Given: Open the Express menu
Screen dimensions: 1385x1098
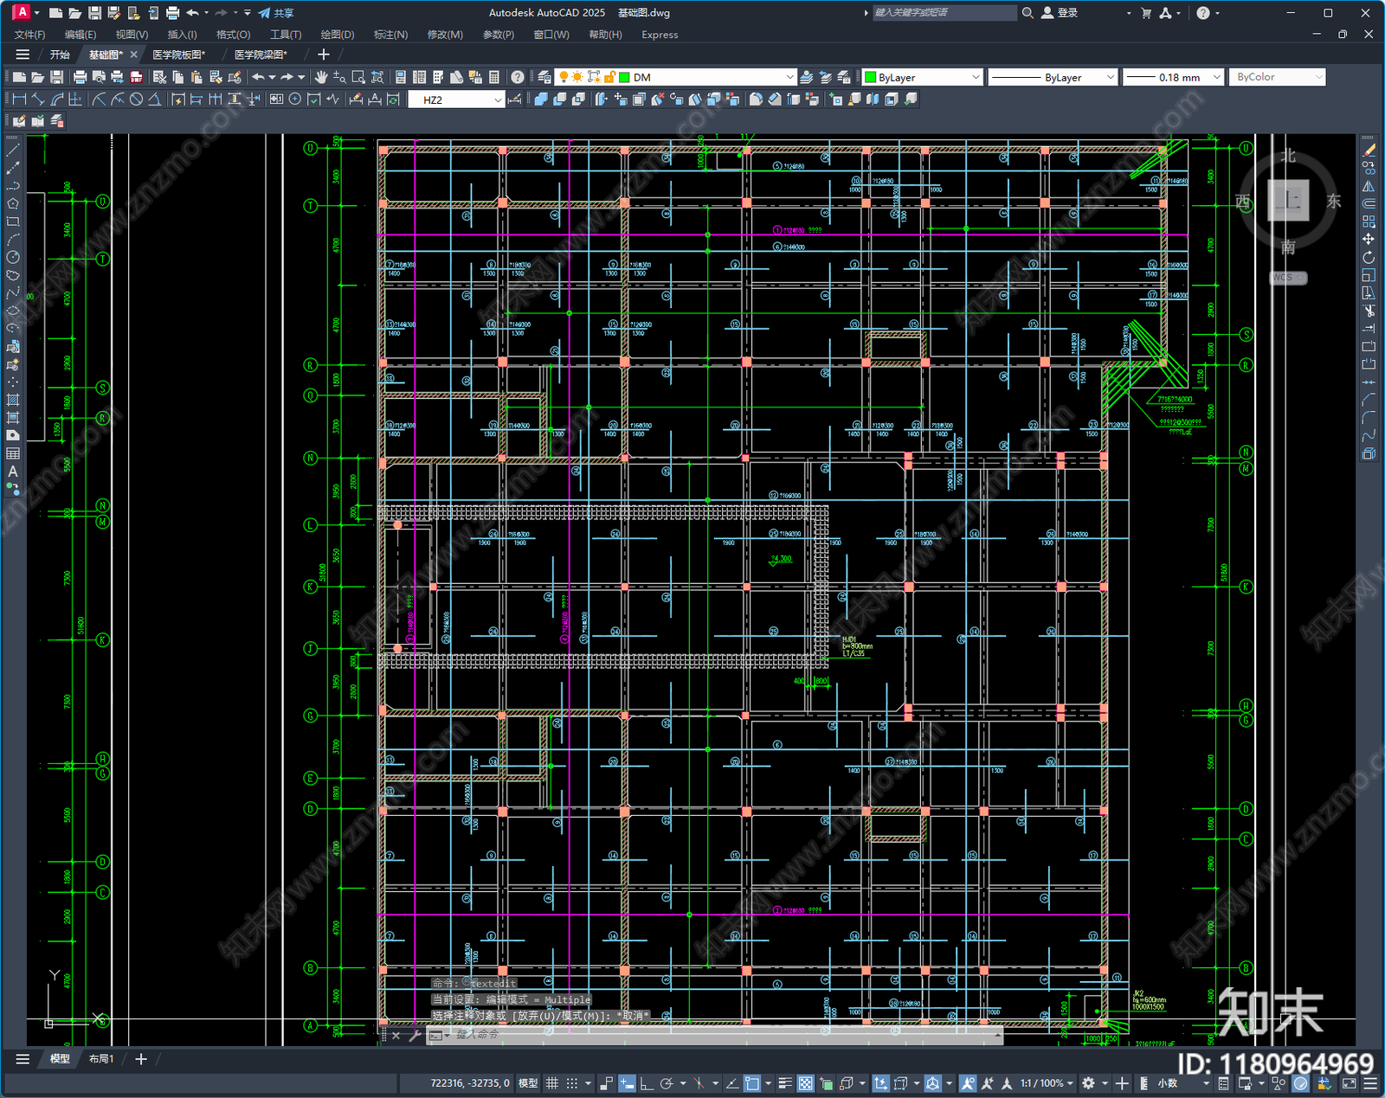Looking at the screenshot, I should pyautogui.click(x=660, y=35).
